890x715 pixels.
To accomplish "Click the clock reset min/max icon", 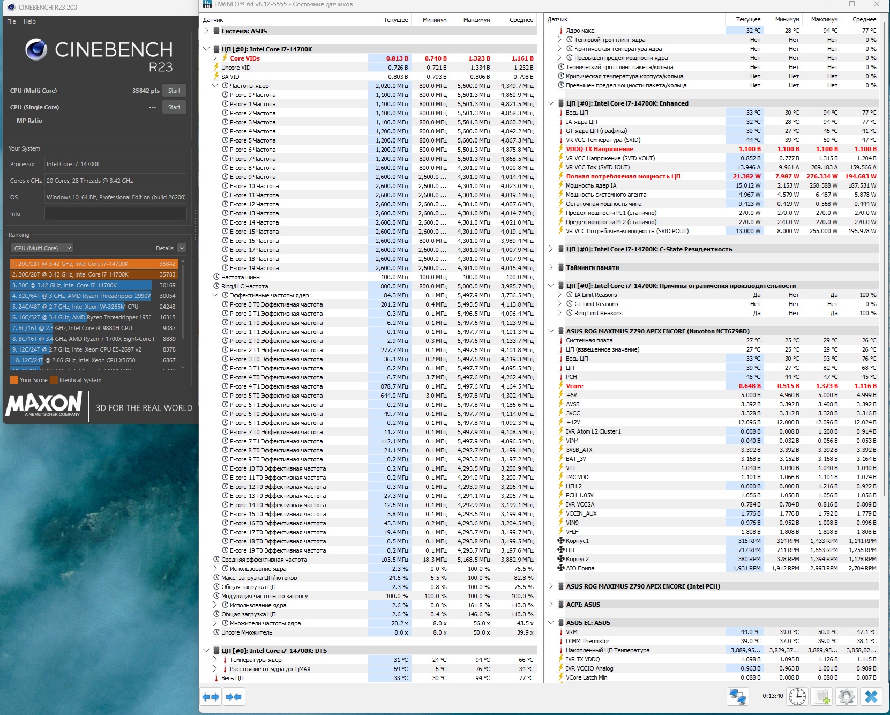I will [x=797, y=697].
